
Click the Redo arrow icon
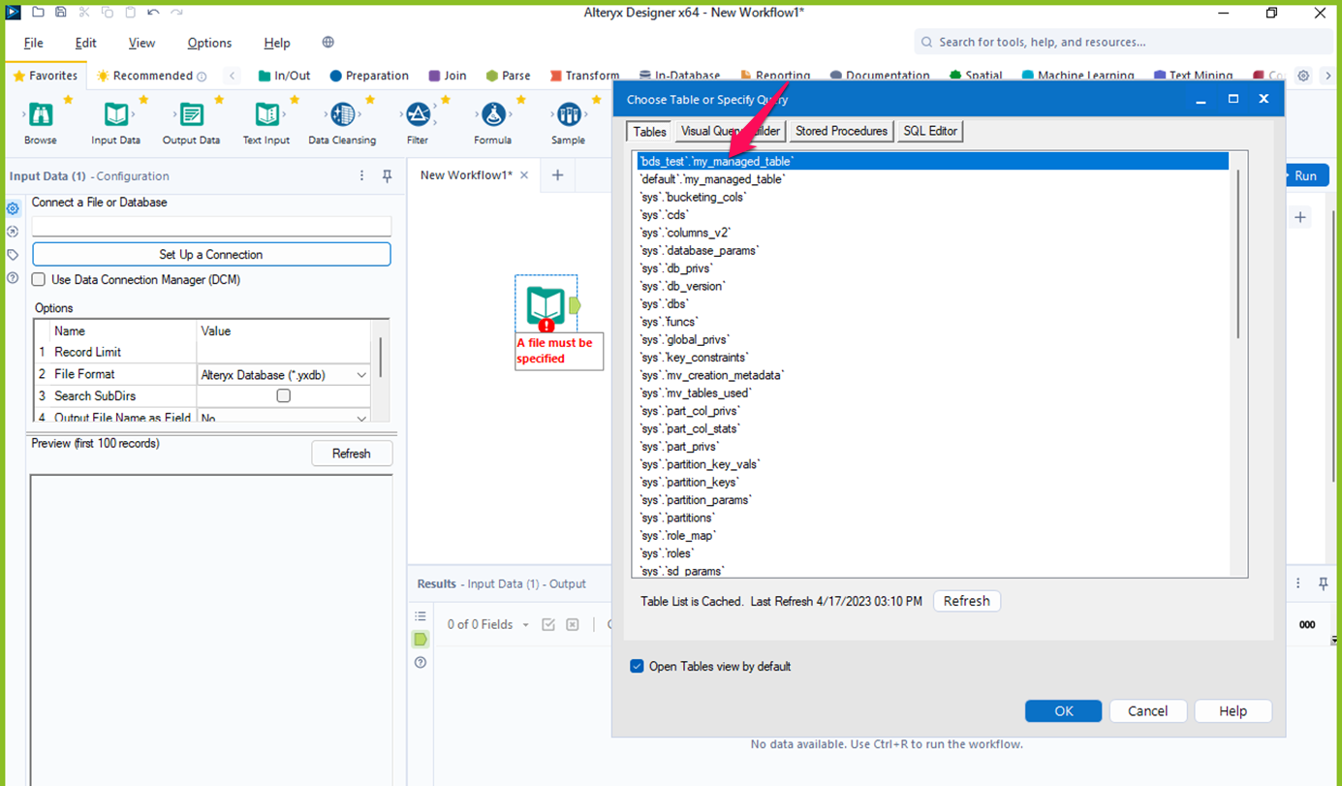(176, 13)
